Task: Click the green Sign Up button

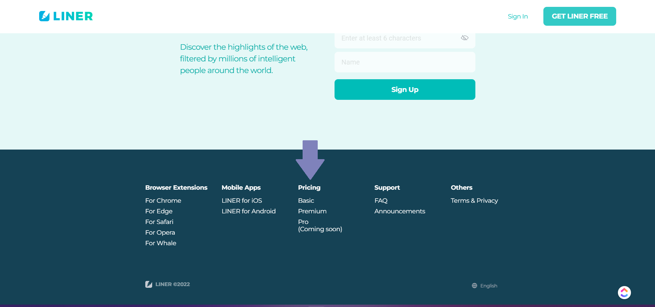Action: [x=405, y=90]
